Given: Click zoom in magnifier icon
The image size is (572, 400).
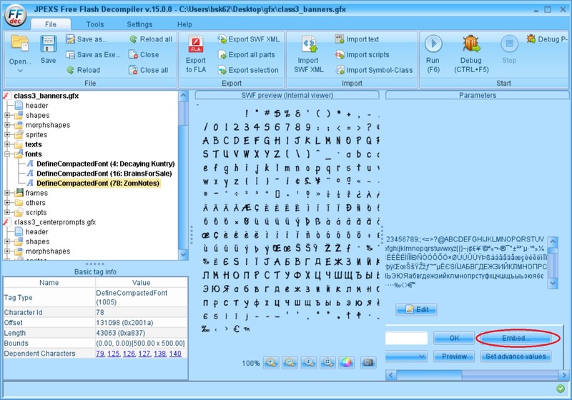Looking at the screenshot, I should [271, 362].
